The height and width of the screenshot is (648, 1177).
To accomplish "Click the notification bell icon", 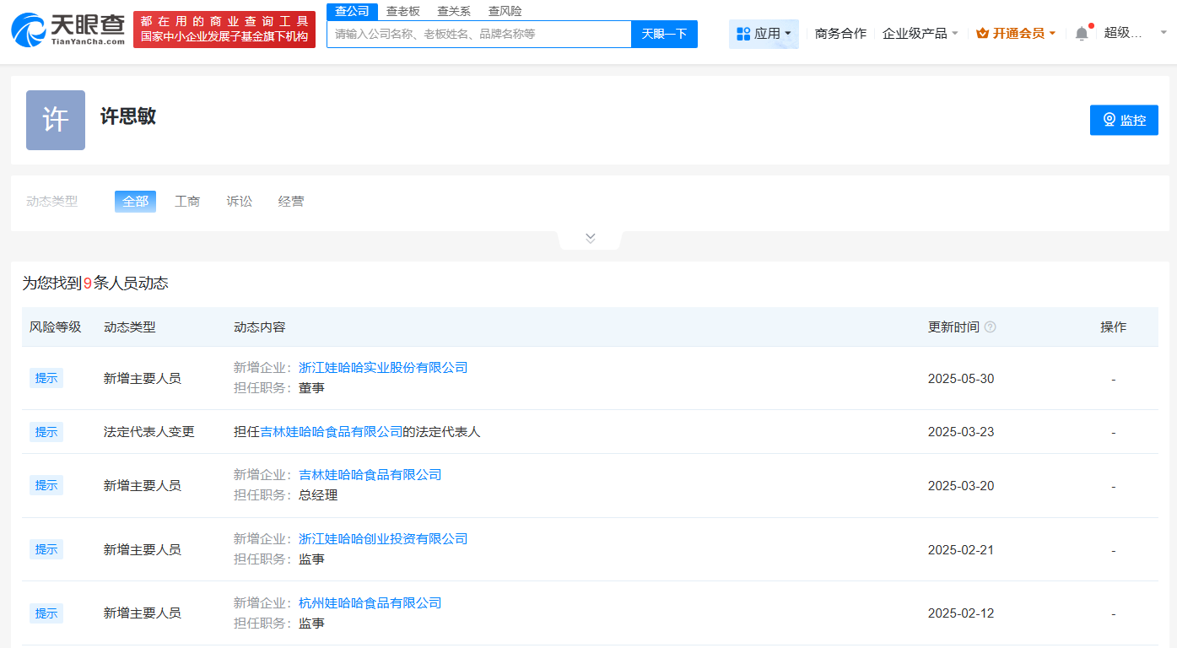I will 1082,31.
